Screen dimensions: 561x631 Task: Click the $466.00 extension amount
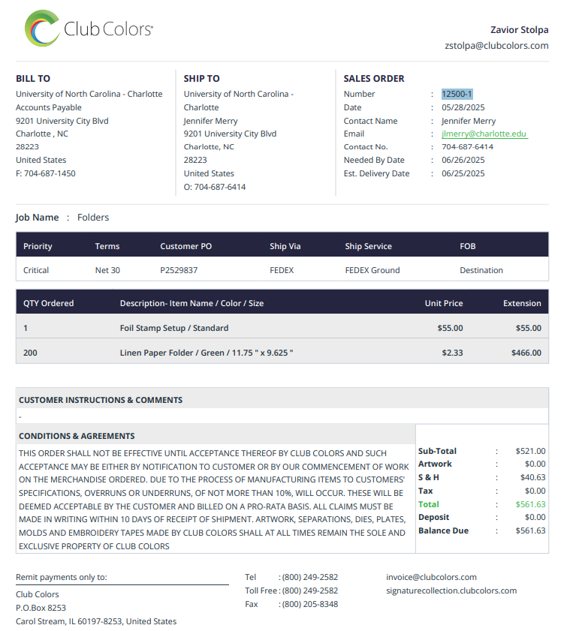tap(526, 353)
